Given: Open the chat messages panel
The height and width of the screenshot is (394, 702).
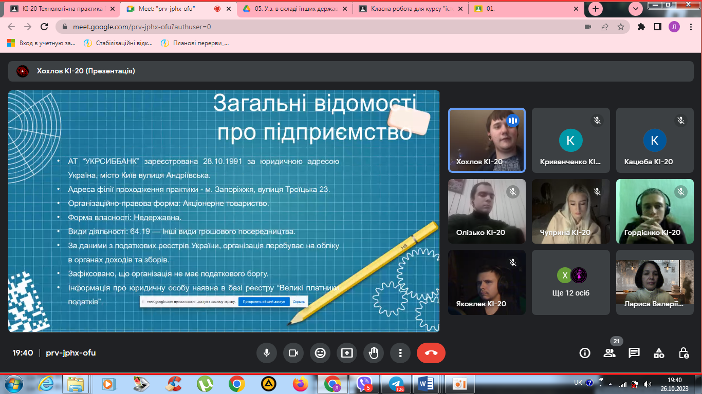Looking at the screenshot, I should coord(634,353).
